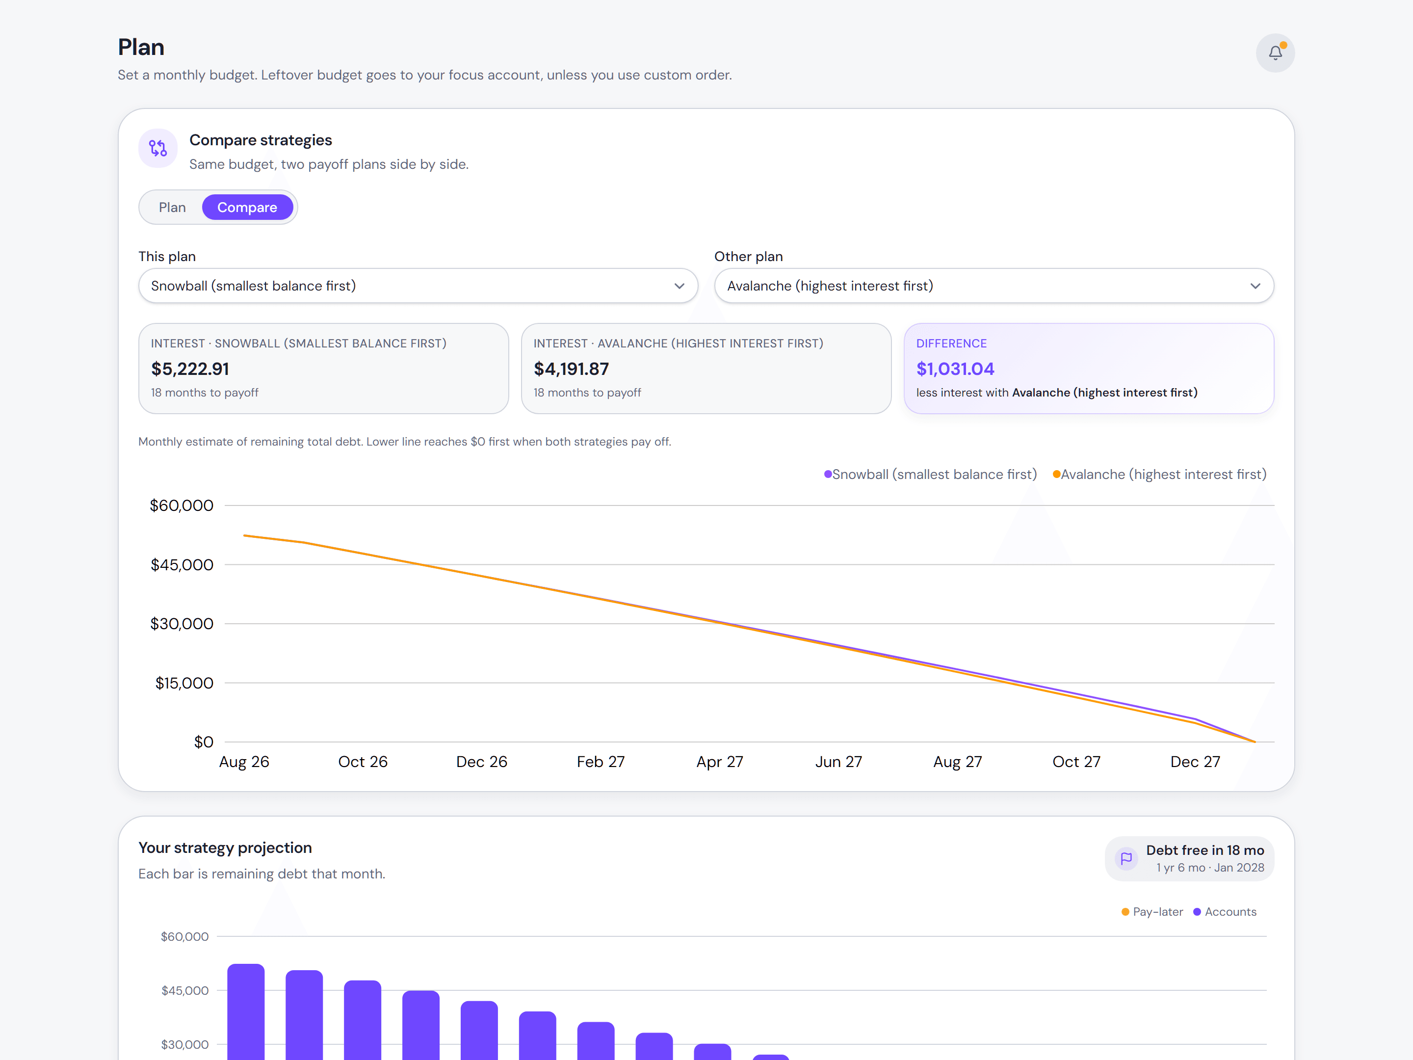Click the debt free flag icon
The width and height of the screenshot is (1413, 1060).
point(1126,858)
